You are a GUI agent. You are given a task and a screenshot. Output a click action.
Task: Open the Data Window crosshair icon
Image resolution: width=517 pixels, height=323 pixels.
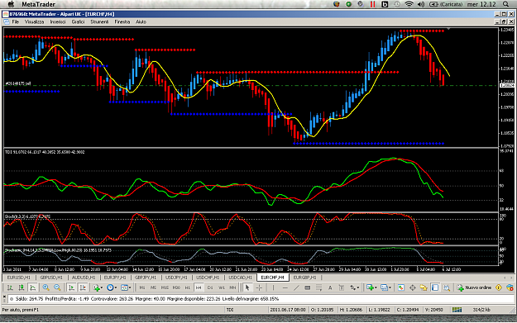point(412,287)
